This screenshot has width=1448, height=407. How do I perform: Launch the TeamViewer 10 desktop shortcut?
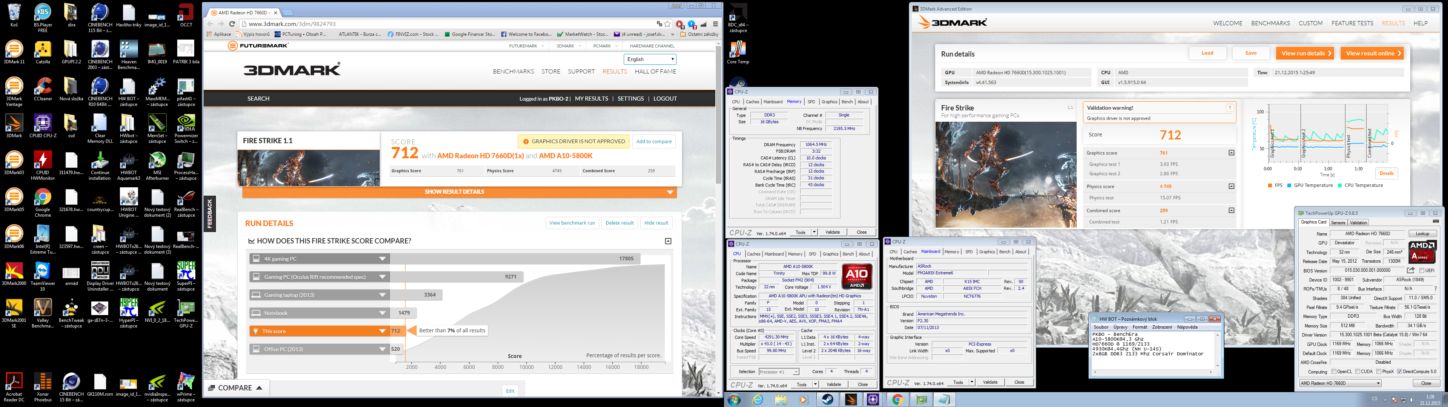[x=43, y=277]
